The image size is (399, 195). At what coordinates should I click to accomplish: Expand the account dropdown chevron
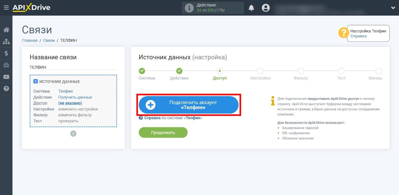(393, 8)
